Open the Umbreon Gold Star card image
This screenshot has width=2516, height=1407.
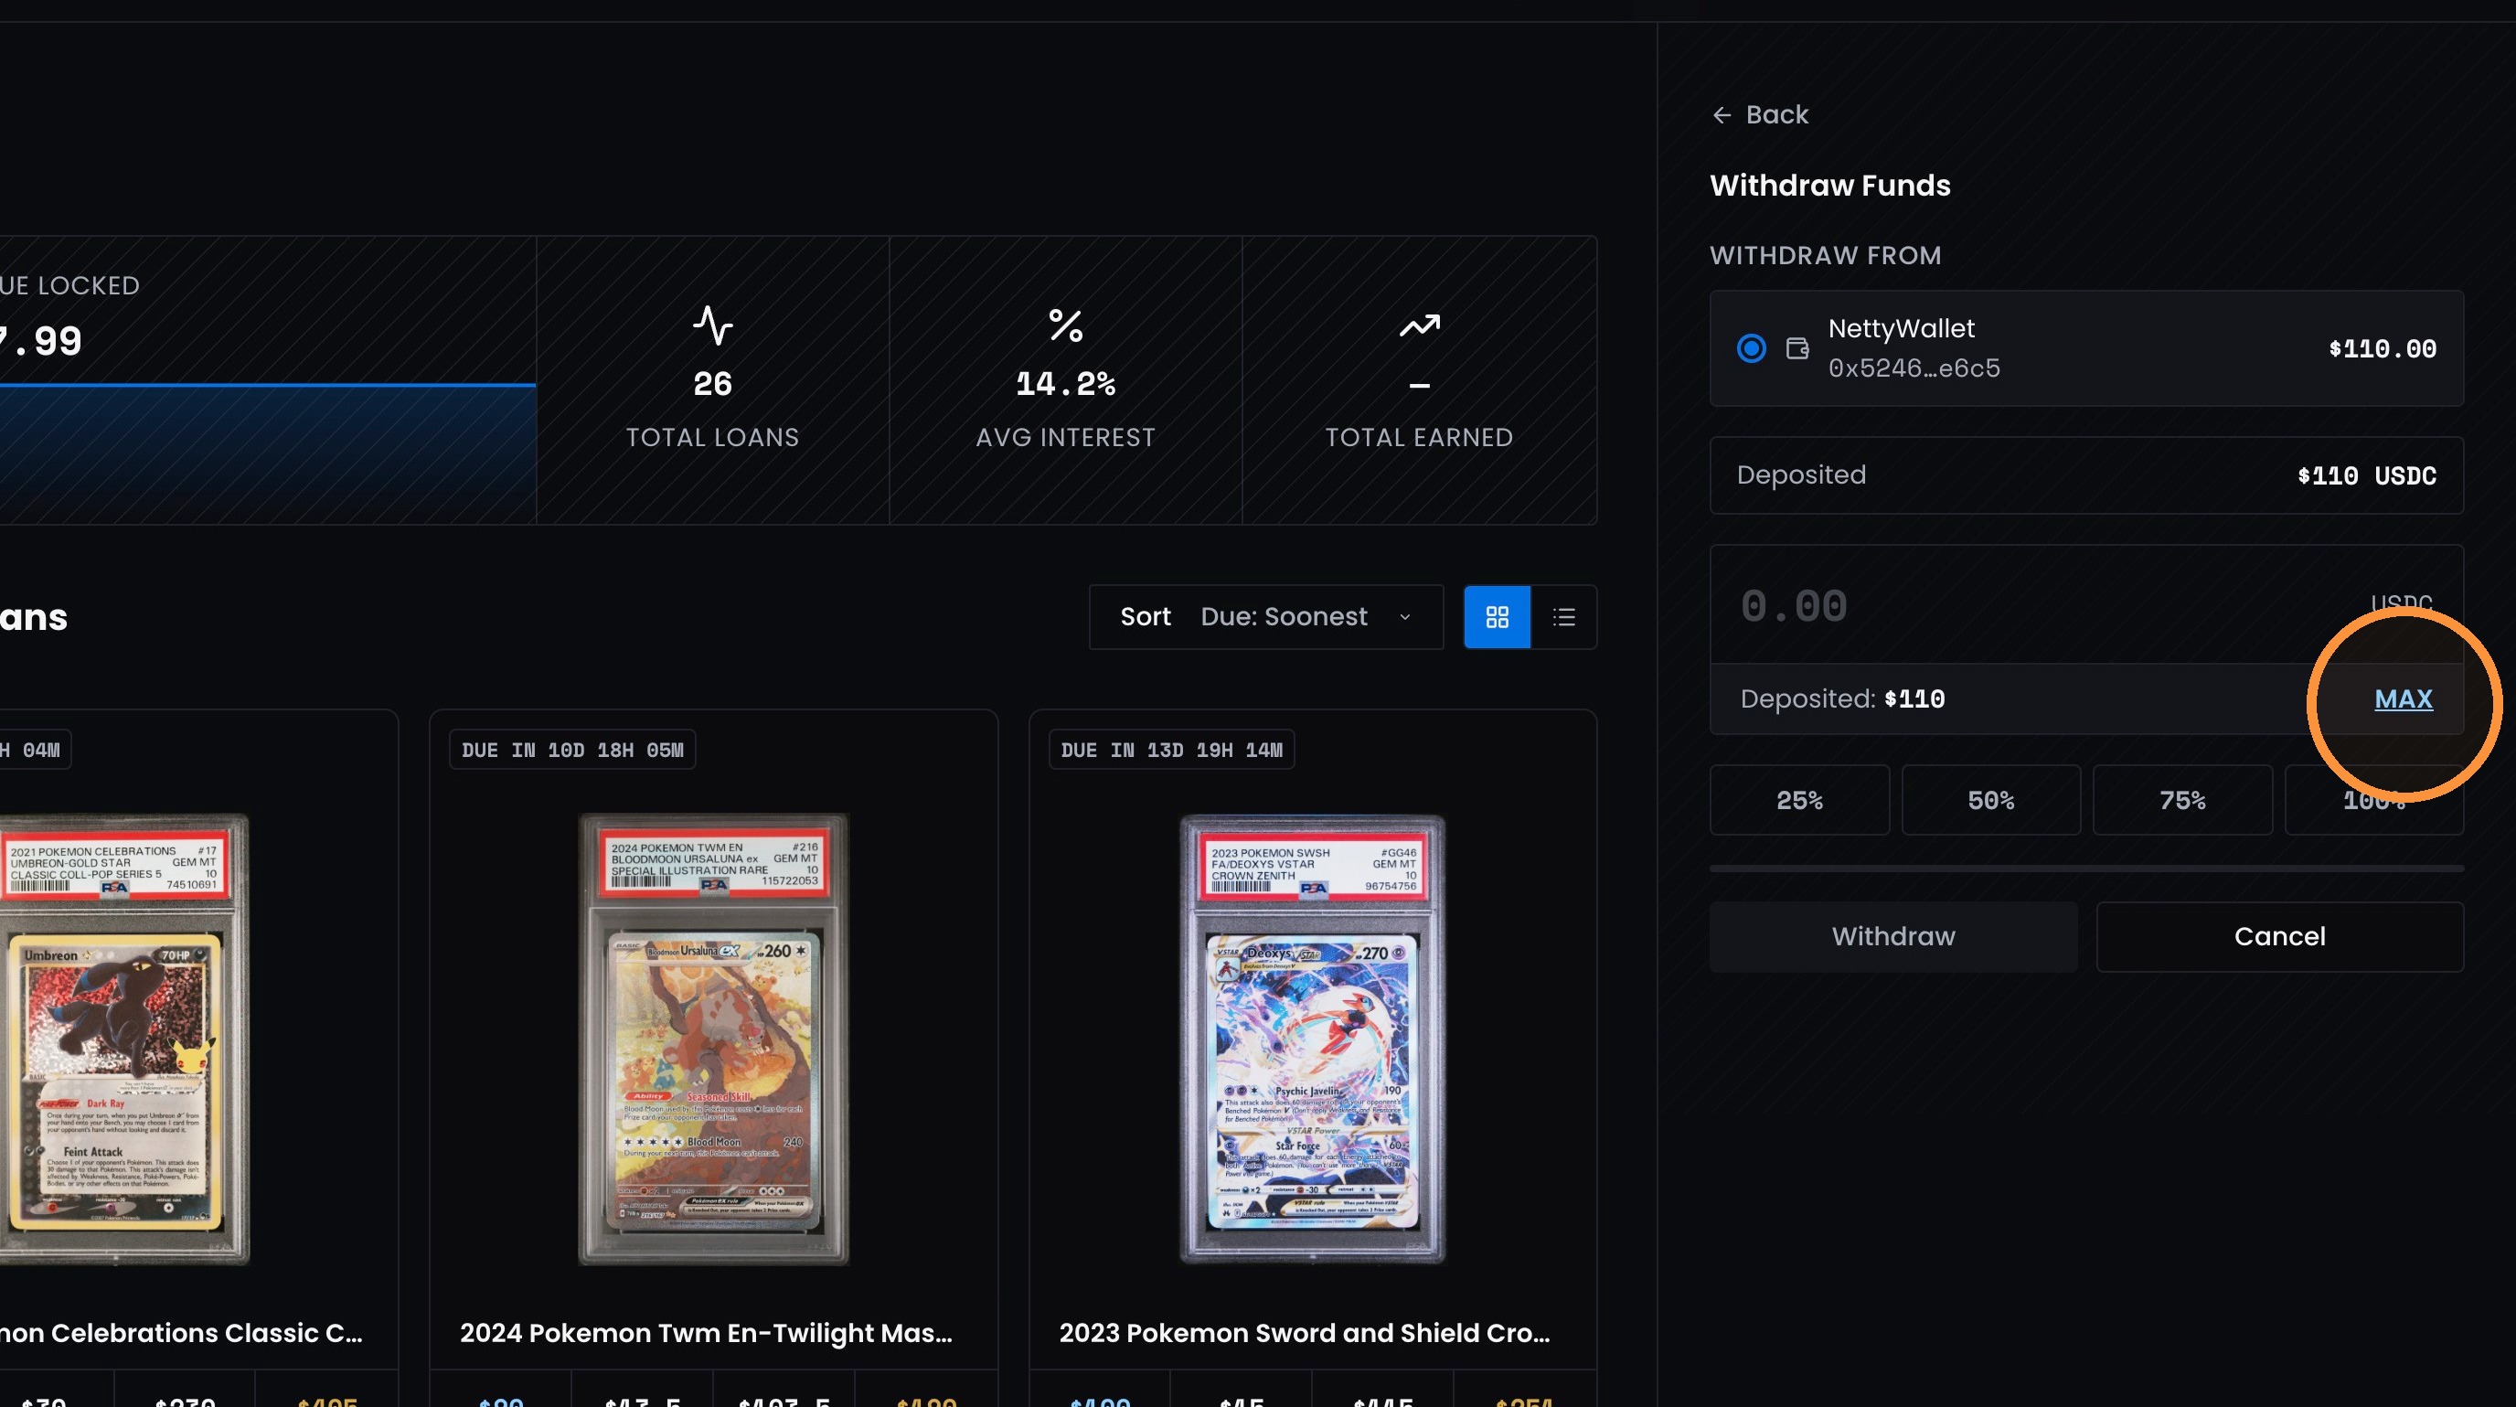pos(123,1039)
